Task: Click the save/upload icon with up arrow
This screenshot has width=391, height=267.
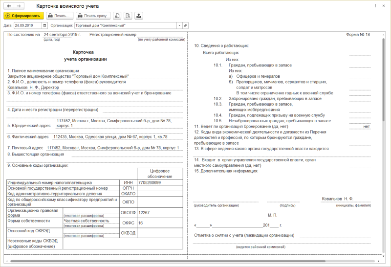Action: click(139, 16)
